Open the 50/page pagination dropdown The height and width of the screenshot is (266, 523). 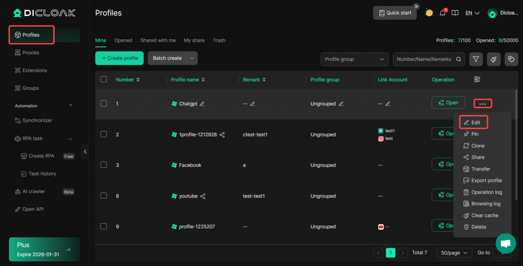[x=454, y=253]
